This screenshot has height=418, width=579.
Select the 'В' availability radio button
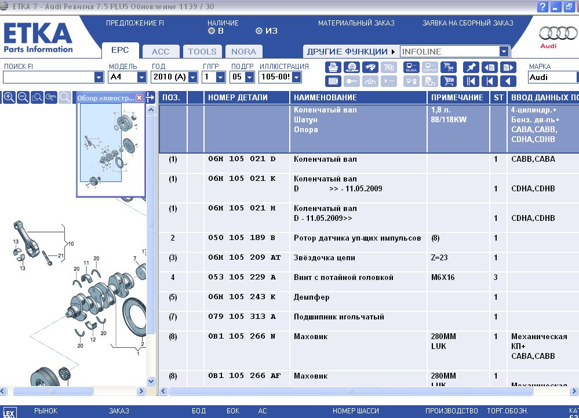click(212, 31)
